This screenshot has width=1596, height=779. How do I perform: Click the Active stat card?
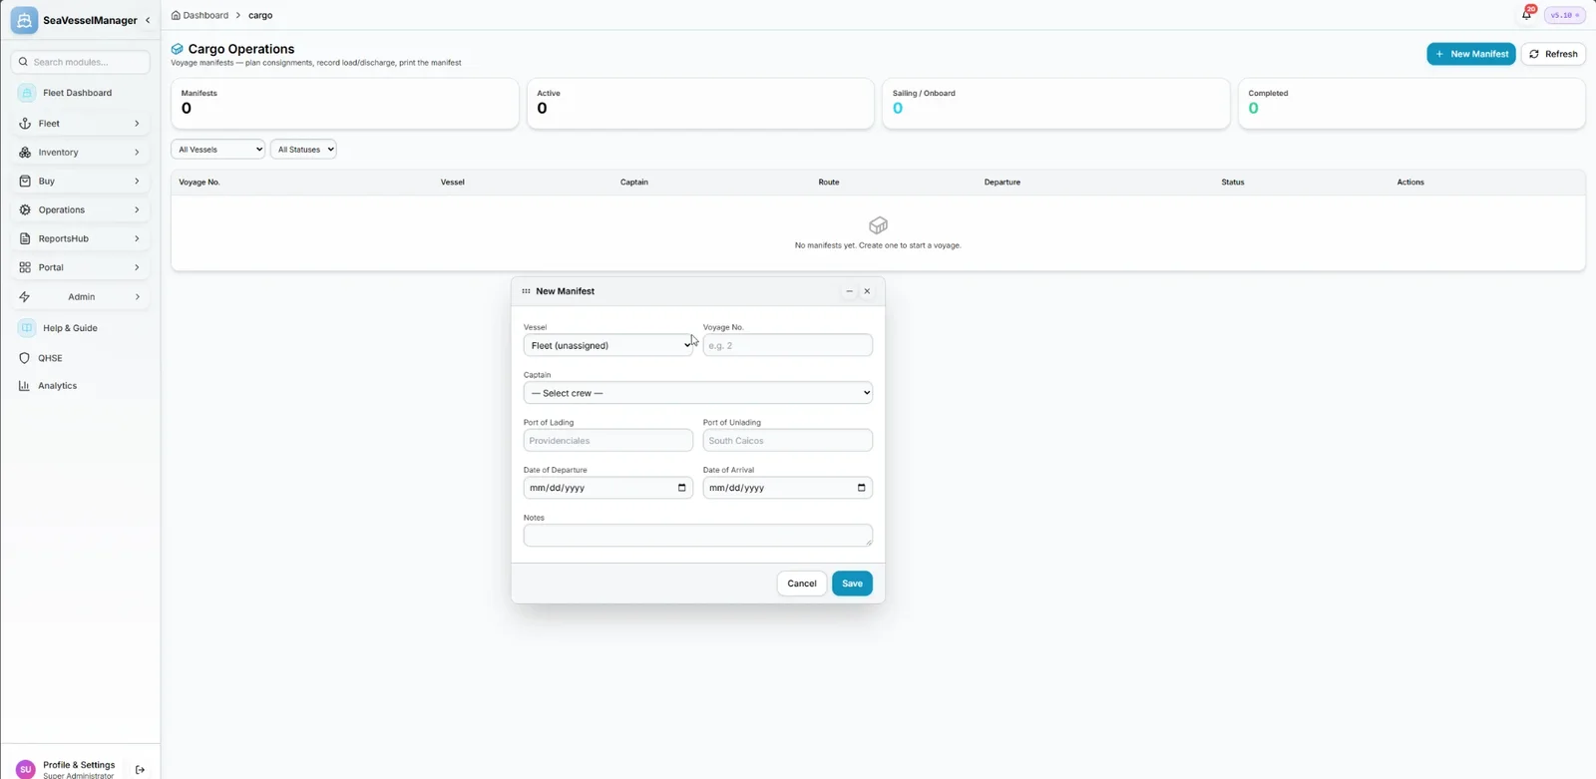point(700,104)
